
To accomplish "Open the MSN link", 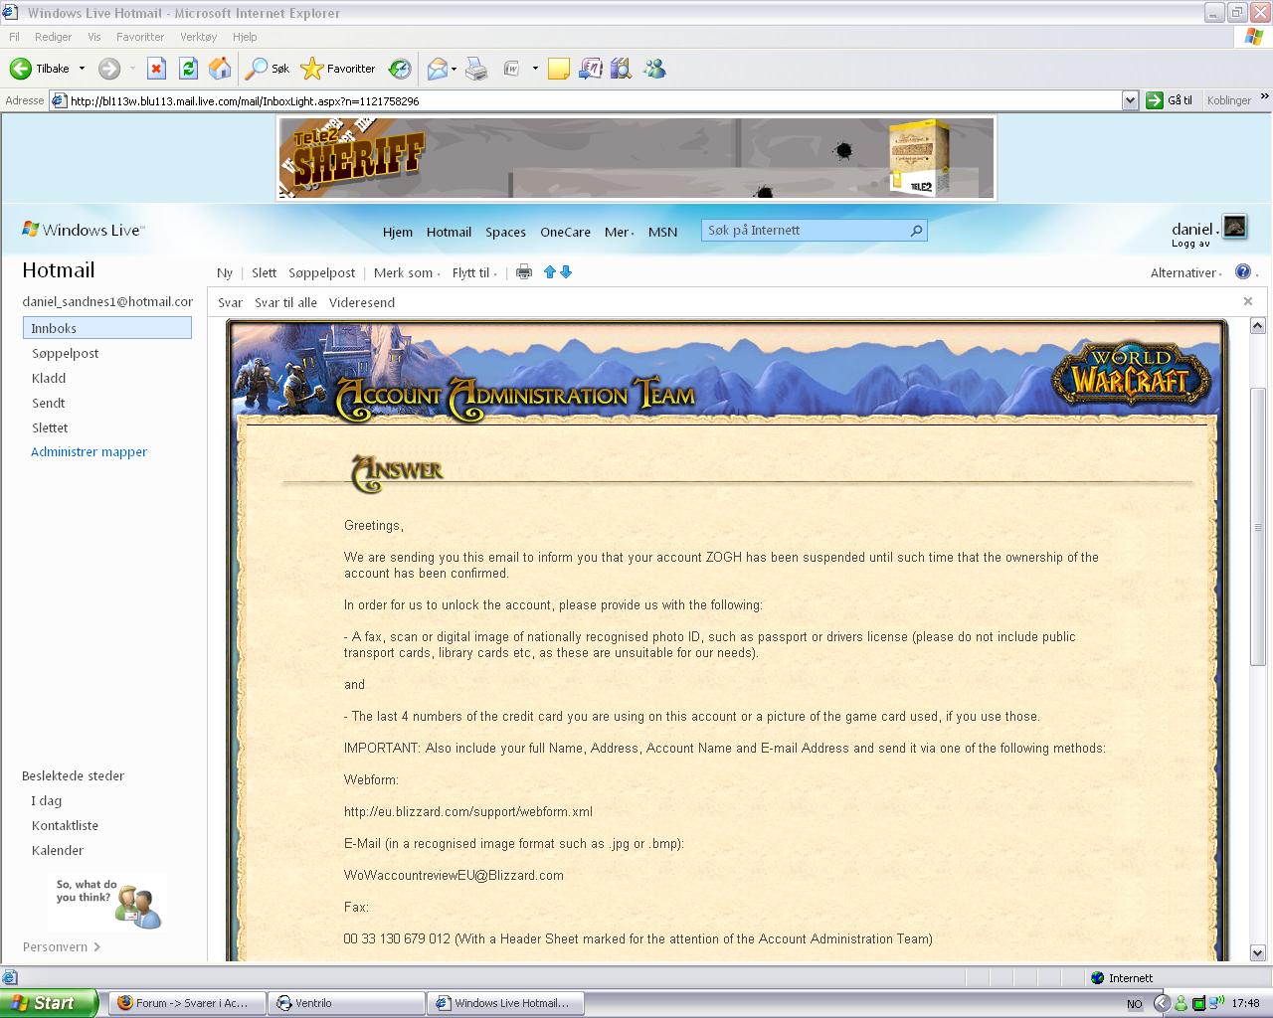I will [662, 232].
